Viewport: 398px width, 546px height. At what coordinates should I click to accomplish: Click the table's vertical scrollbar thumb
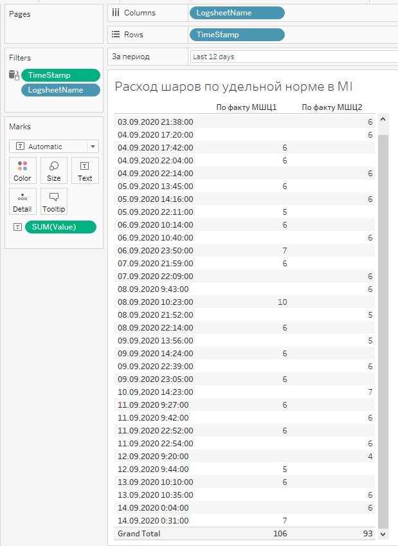(x=383, y=331)
